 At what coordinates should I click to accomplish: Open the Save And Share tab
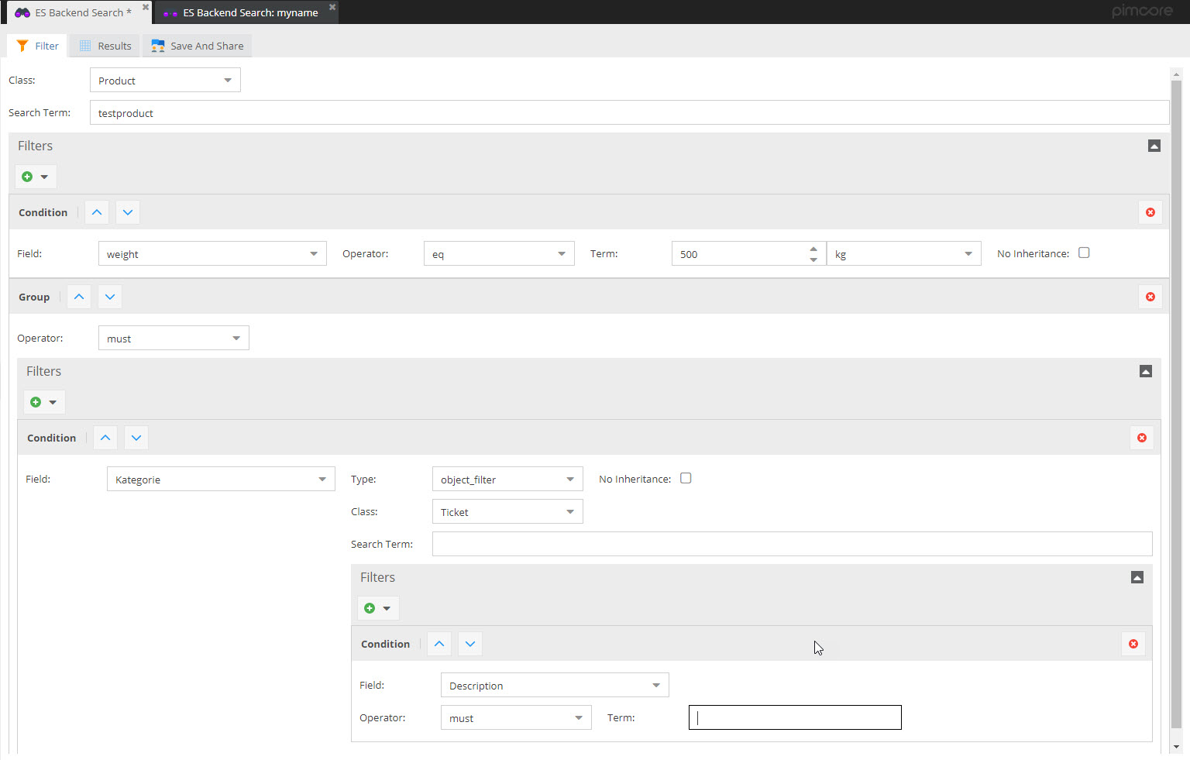(x=198, y=46)
